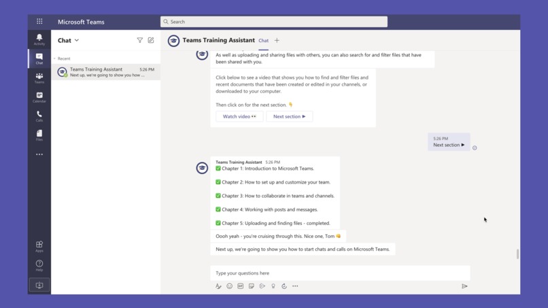Click the Praise badge icon
This screenshot has width=548, height=308.
(273, 286)
